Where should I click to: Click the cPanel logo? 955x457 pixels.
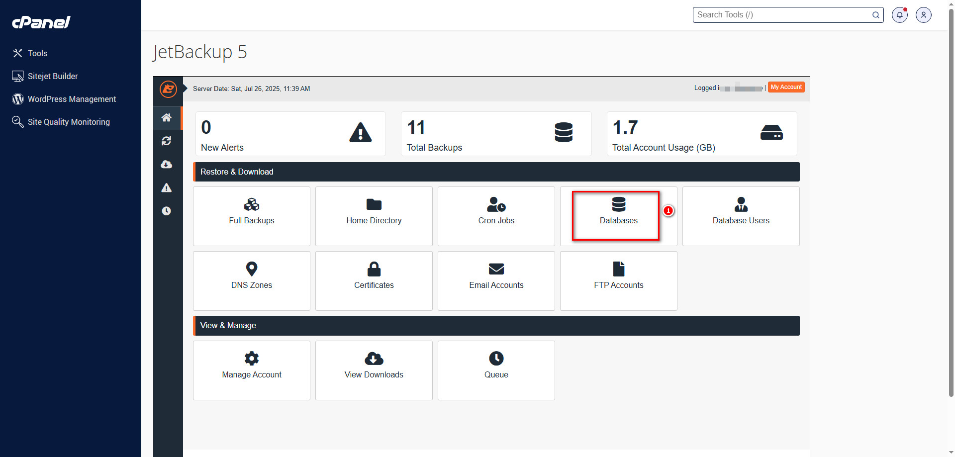[x=41, y=22]
